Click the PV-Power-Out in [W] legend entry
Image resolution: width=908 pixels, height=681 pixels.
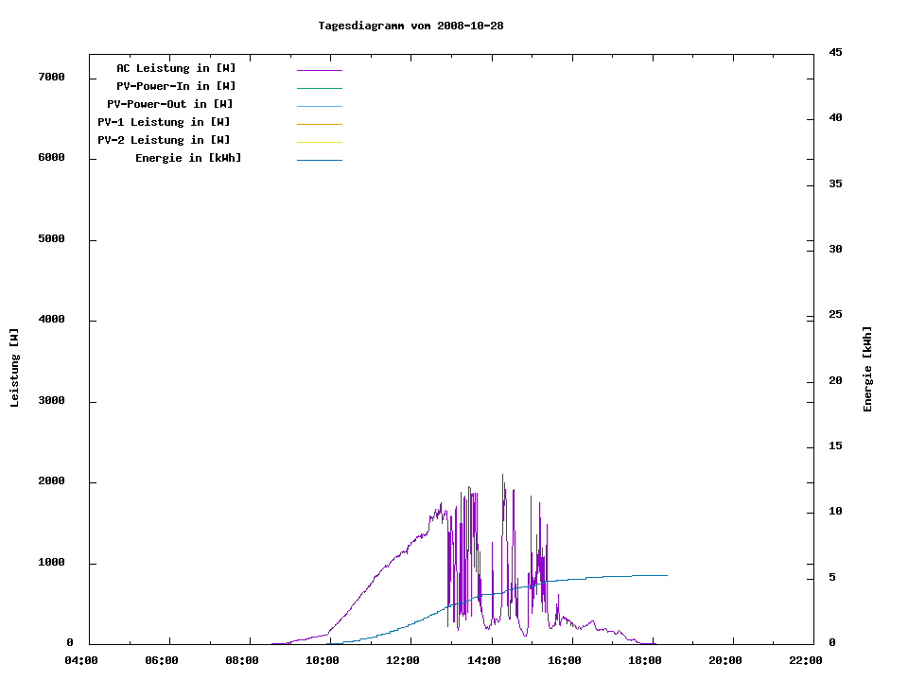(170, 104)
